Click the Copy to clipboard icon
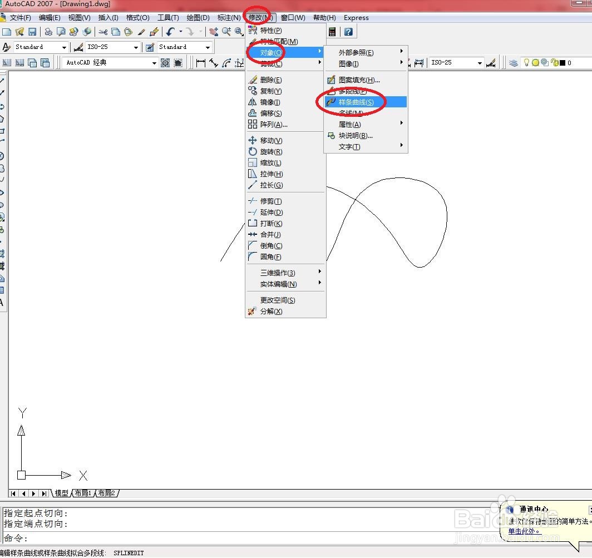This screenshot has width=592, height=558. click(x=116, y=32)
